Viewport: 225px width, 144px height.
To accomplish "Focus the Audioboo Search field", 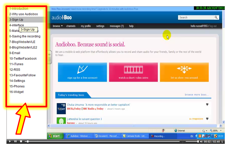I will [x=196, y=17].
